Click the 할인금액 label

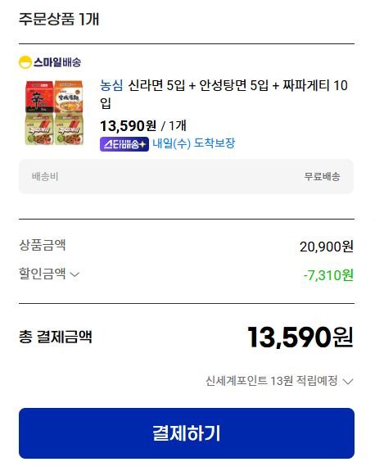pos(43,274)
